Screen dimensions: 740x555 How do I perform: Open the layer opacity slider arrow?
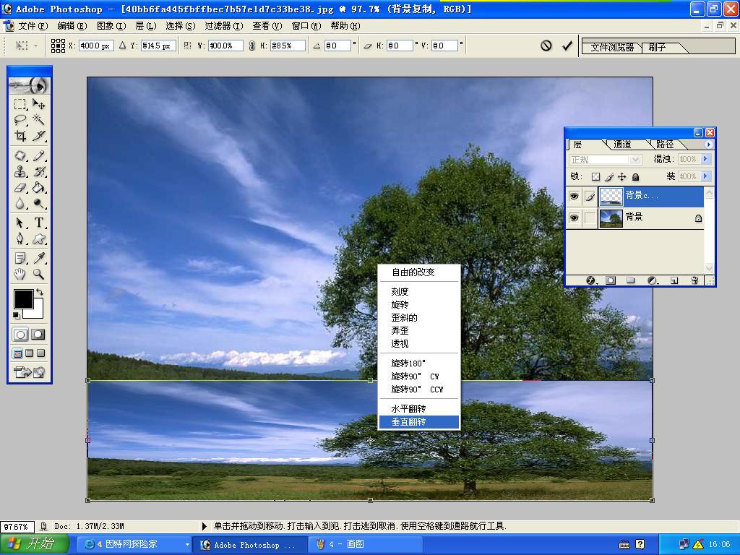pos(705,159)
